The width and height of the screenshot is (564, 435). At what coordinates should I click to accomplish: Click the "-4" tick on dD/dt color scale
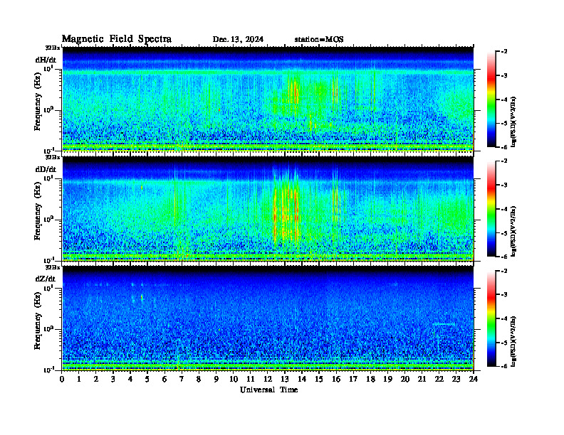pyautogui.click(x=504, y=209)
